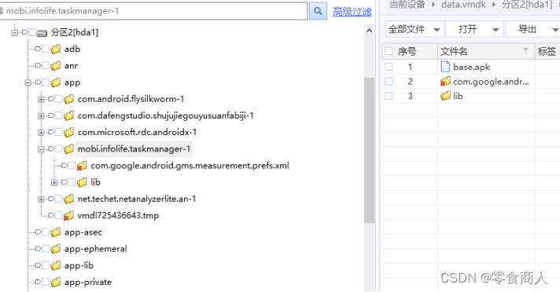Viewport: 560px width, 292px height.
Task: Expand the net.techet.netanalyzerlite.an-1 node
Action: point(41,199)
